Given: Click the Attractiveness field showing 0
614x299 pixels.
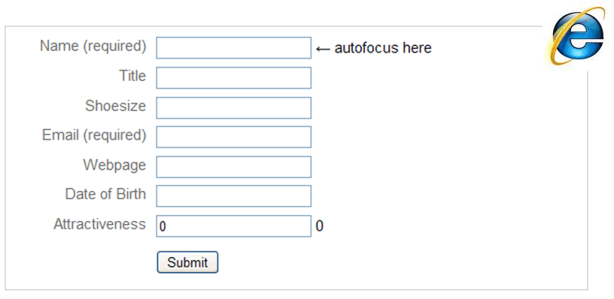Looking at the screenshot, I should pos(234,226).
